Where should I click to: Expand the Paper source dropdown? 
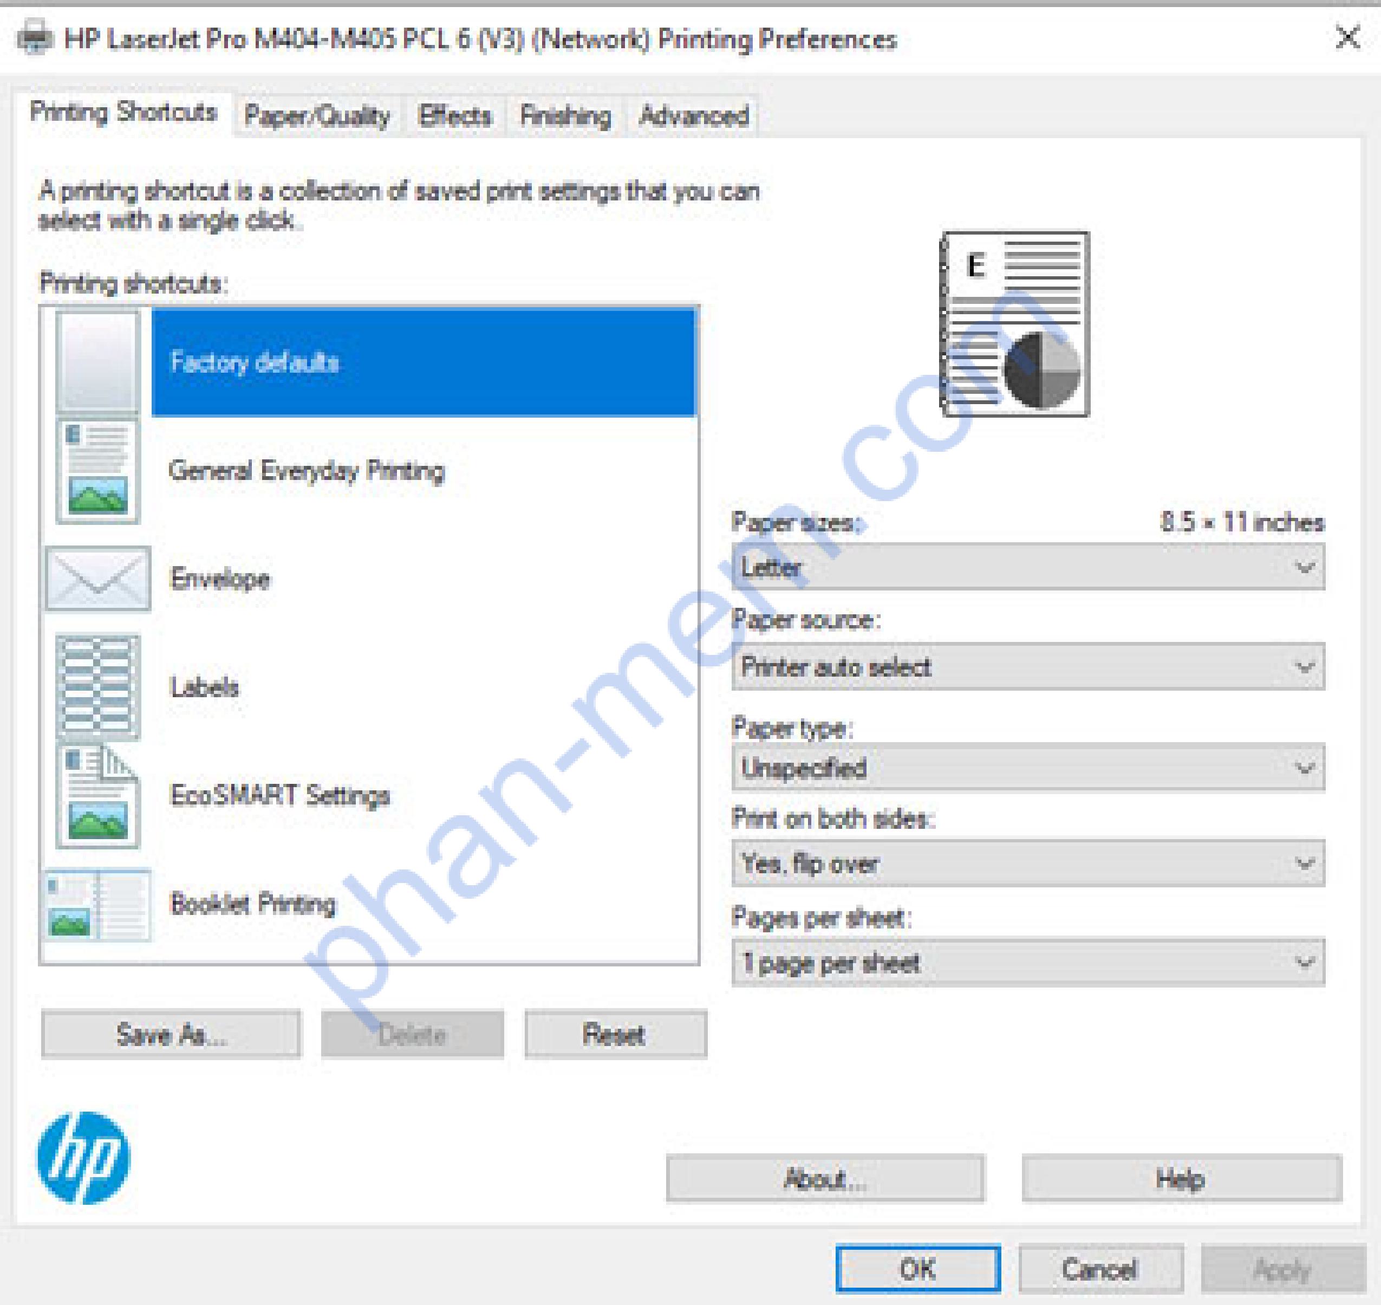tap(1028, 667)
